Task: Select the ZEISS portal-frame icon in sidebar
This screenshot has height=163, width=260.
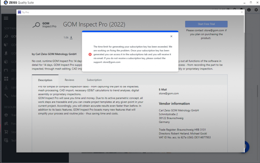Action: click(6, 70)
